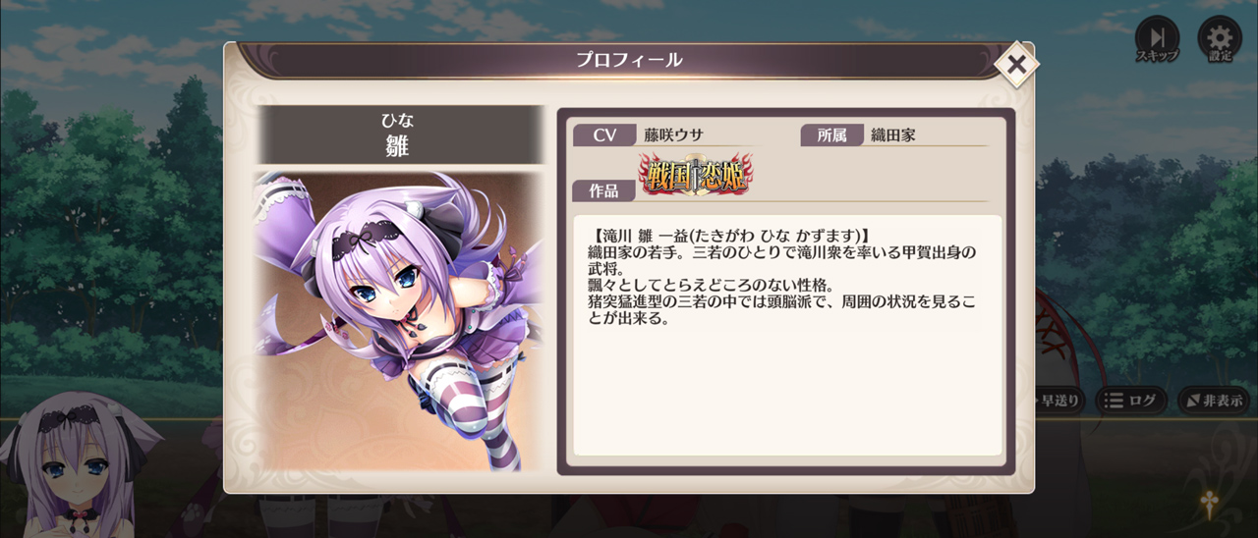Click the voice actor name 藤咲ウサ

674,135
